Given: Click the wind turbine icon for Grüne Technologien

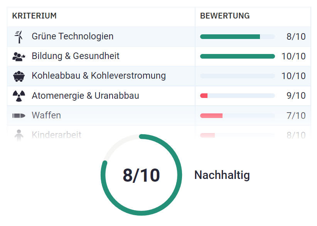Looking at the screenshot, I should [x=18, y=37].
